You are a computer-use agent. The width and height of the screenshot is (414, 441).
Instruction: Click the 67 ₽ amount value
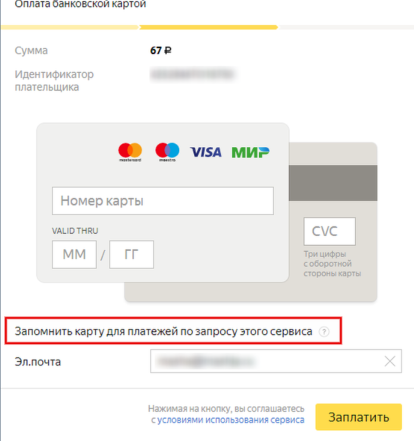click(x=161, y=51)
